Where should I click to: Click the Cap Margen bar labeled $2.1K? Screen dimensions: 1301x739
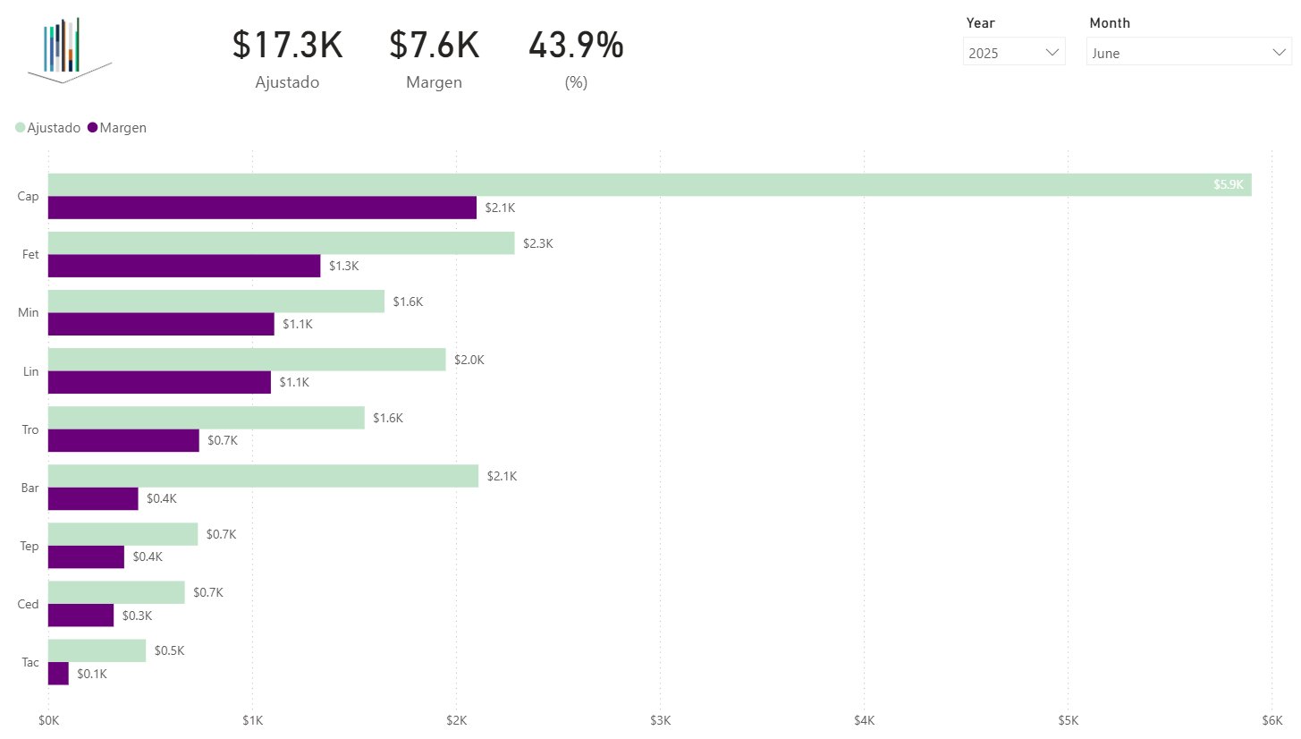click(x=261, y=208)
